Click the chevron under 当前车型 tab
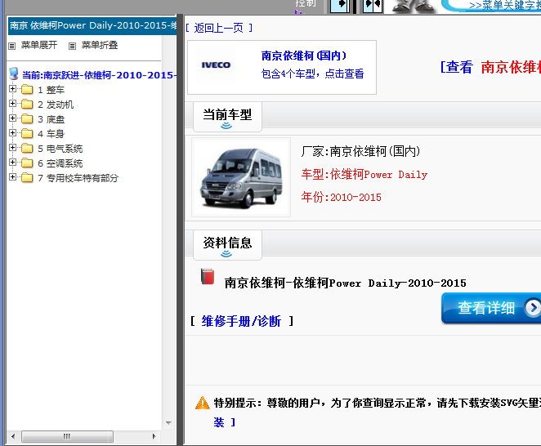Viewport: 541px width, 446px height. pyautogui.click(x=226, y=126)
